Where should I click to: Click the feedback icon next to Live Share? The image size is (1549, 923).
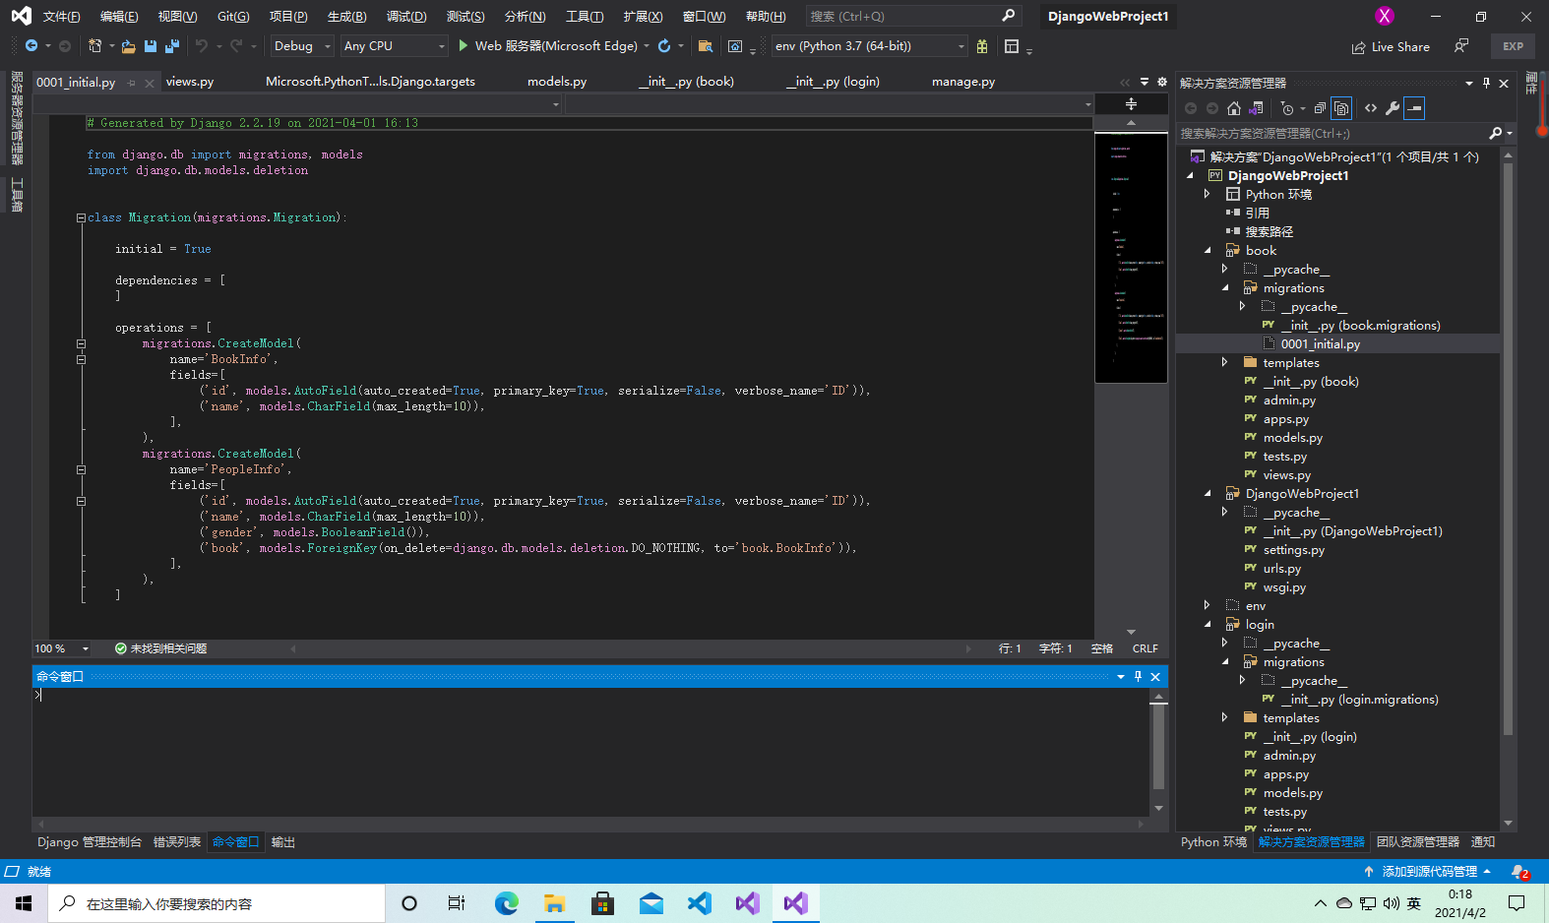[x=1461, y=46]
